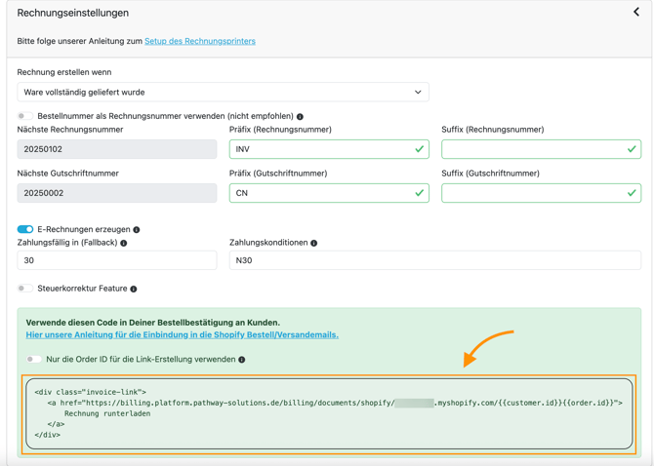This screenshot has height=466, width=654.
Task: Click the Zahlungskonditionen field with N30
Action: coord(434,260)
